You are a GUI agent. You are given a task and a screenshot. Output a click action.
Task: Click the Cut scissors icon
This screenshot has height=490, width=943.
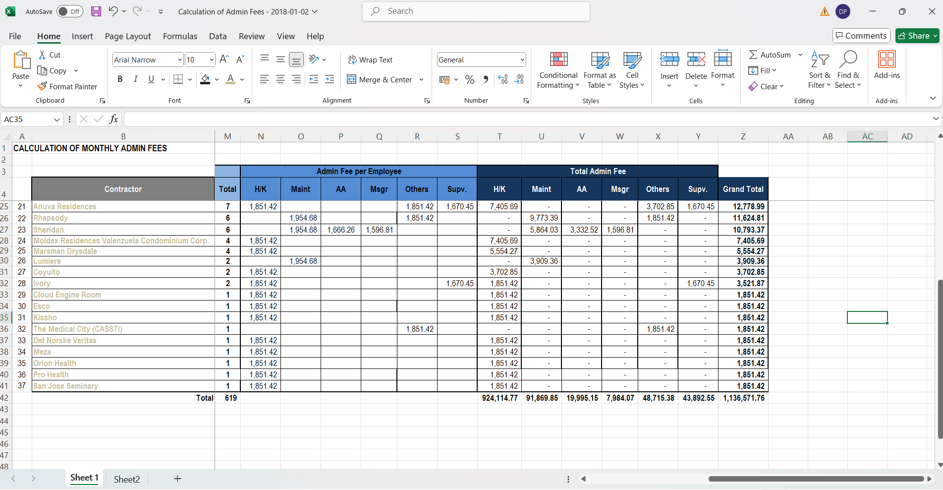point(43,55)
